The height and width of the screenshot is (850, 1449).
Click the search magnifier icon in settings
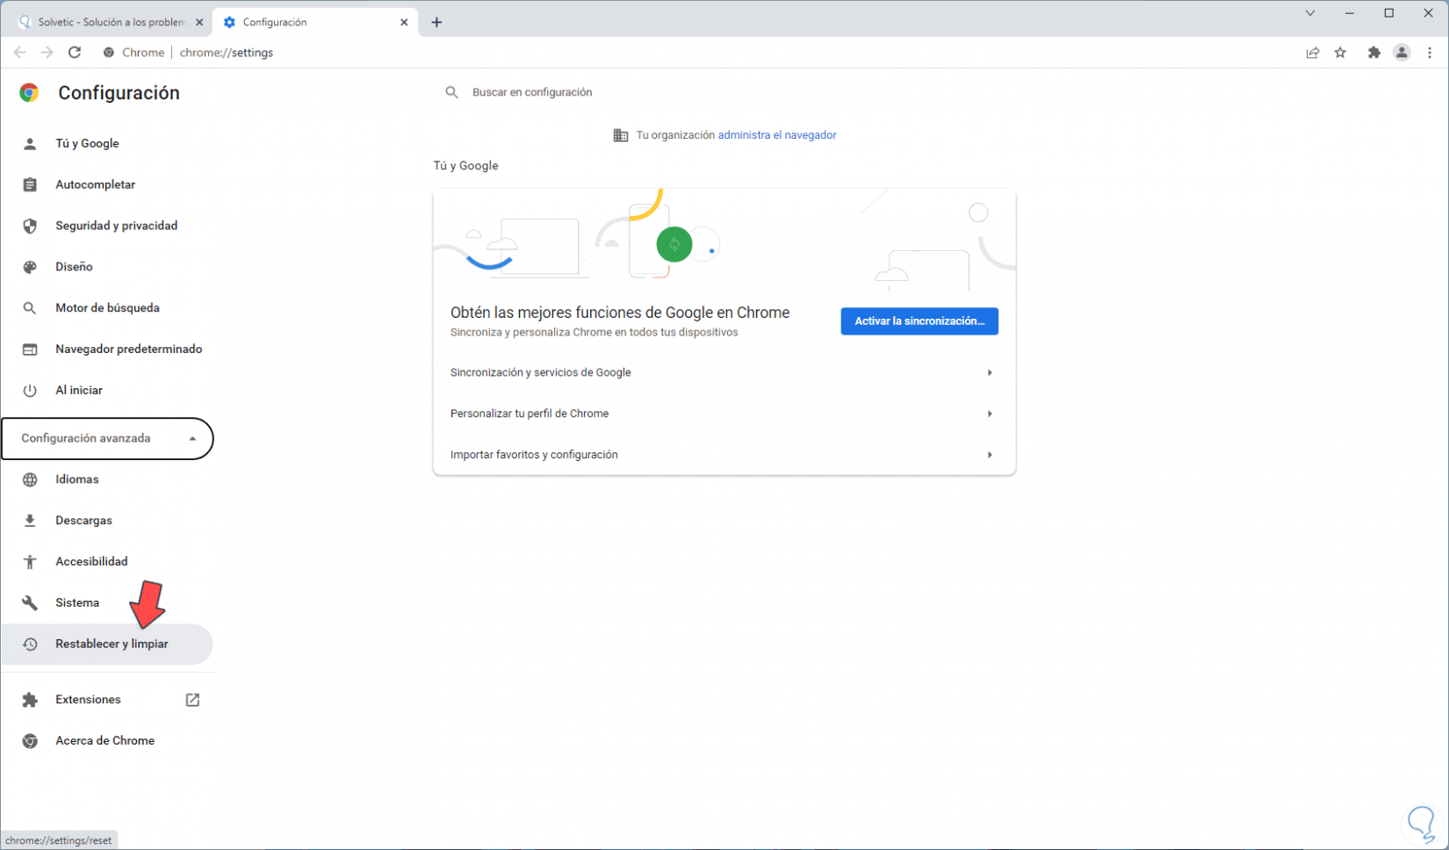(x=451, y=92)
